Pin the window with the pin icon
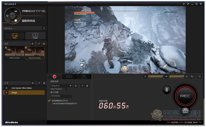The image size is (206, 127). [x=184, y=4]
